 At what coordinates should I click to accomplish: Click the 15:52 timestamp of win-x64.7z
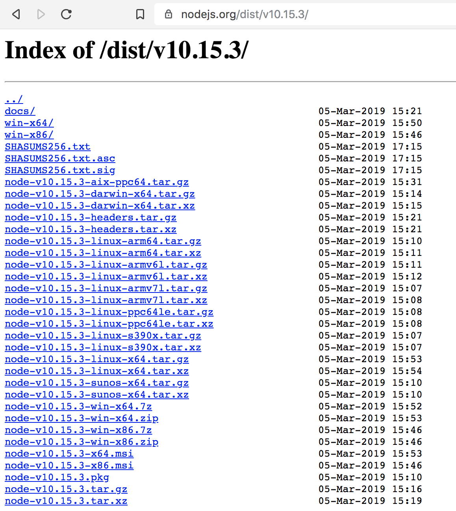tap(407, 406)
